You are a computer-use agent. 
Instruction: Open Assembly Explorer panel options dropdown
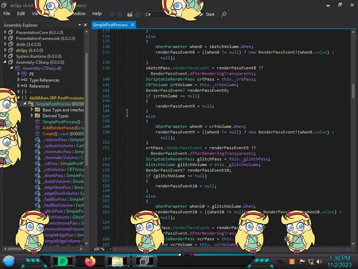pos(80,25)
